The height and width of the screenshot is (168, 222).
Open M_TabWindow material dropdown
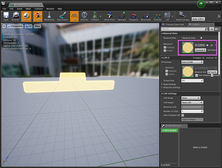coord(200,45)
